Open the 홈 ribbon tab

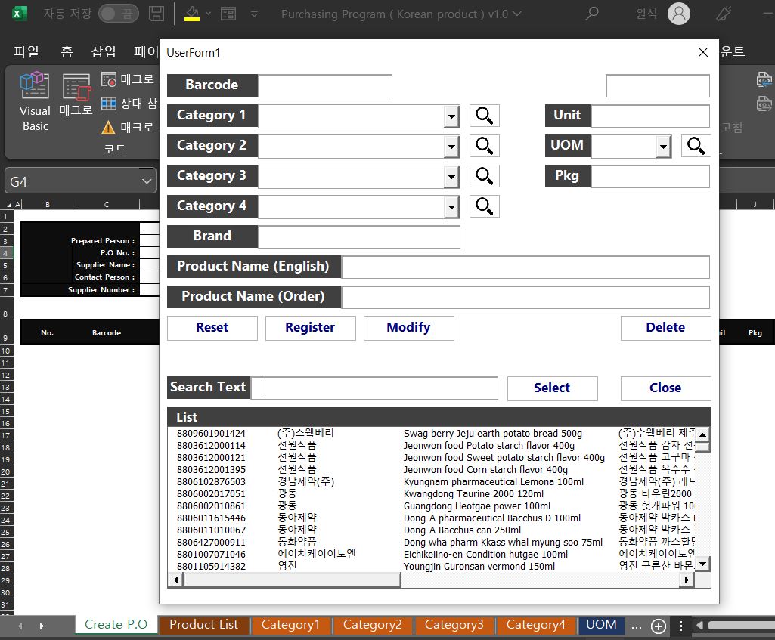(67, 51)
